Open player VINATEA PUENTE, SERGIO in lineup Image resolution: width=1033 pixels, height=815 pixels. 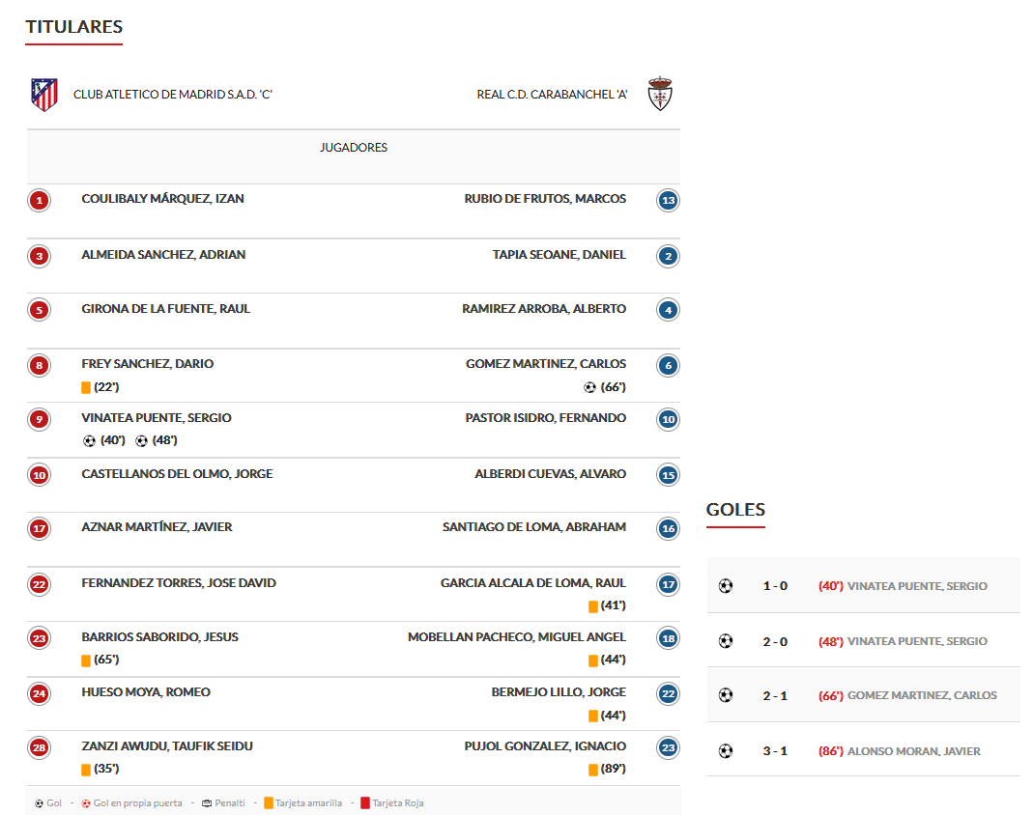tap(157, 418)
